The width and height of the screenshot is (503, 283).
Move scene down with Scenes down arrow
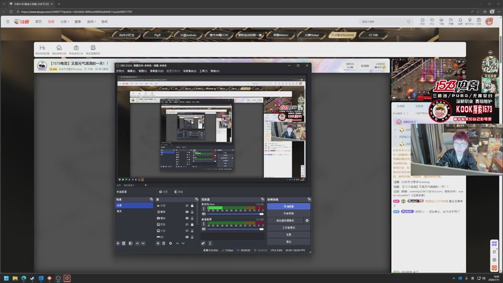tap(143, 243)
